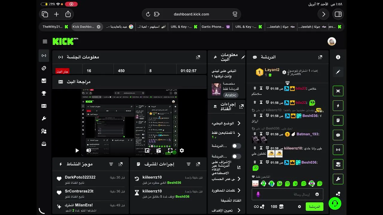Open the Kick hamburger menu
Viewport: 383px width, 215px height.
tap(45, 42)
